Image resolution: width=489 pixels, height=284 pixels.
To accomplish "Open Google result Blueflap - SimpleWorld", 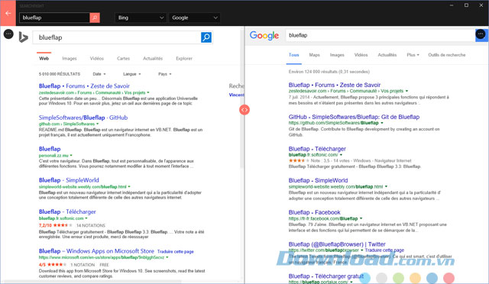I will click(318, 180).
